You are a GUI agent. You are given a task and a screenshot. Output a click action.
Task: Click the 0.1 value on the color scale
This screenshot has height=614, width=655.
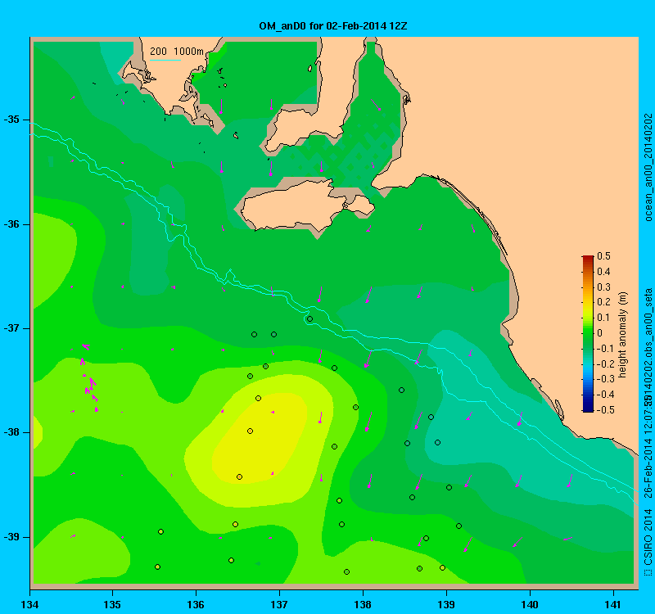[603, 318]
